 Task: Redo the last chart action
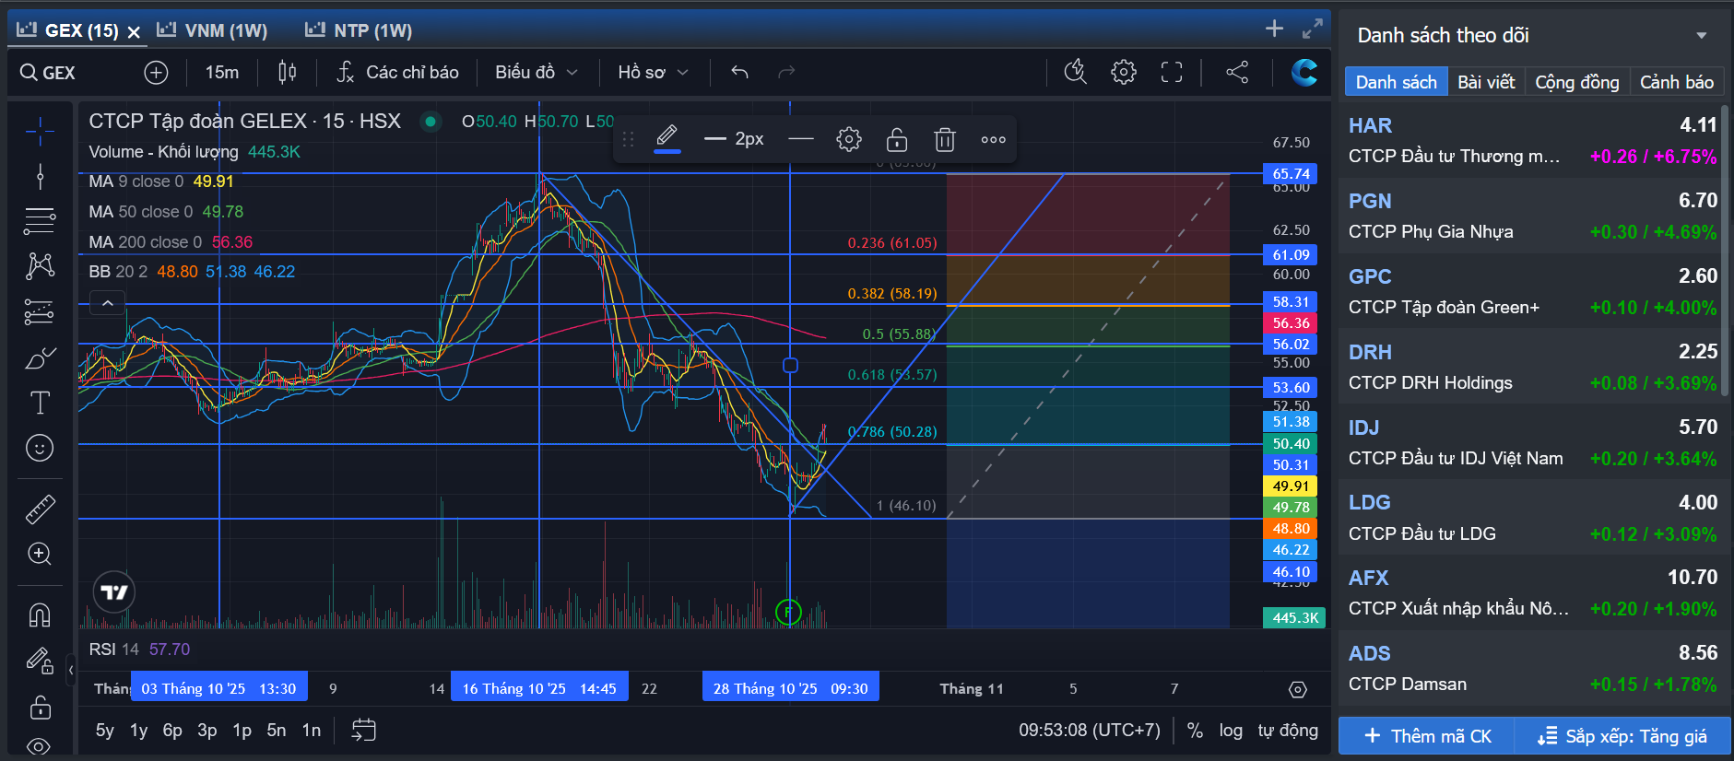click(x=786, y=72)
